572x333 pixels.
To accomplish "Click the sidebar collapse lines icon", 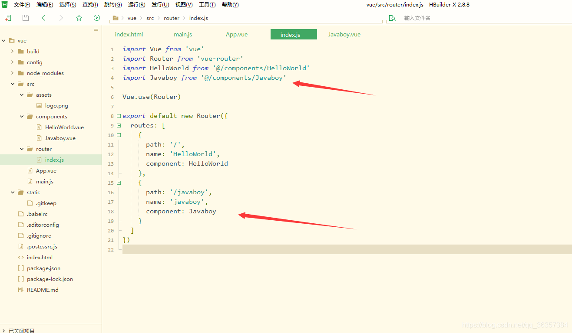I will tap(96, 29).
